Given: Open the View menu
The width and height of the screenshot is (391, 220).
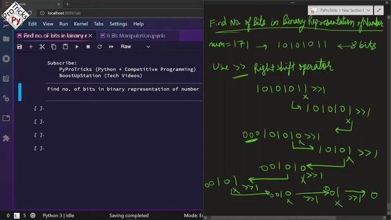Looking at the screenshot, I should coord(48,24).
